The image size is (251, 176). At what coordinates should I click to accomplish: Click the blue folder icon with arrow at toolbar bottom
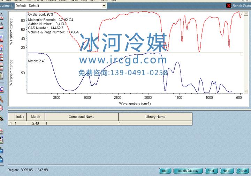1,159
